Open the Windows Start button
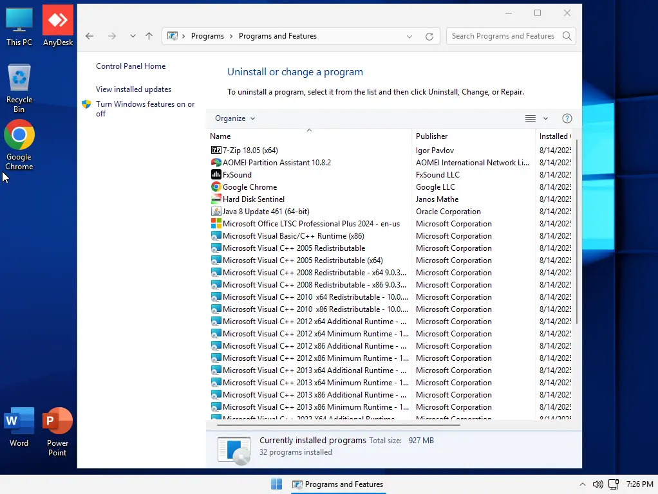 pos(277,484)
